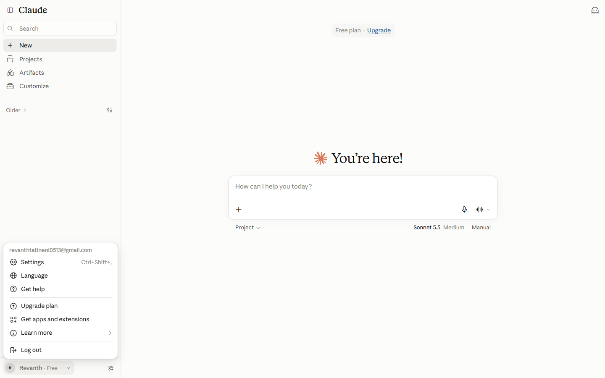The width and height of the screenshot is (605, 378).
Task: Click the microphone dictation icon
Action: point(464,210)
